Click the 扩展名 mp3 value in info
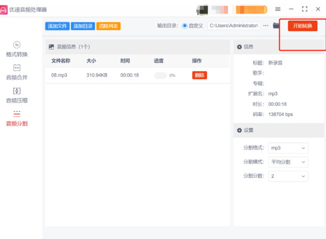This screenshot has width=326, height=239. [273, 94]
